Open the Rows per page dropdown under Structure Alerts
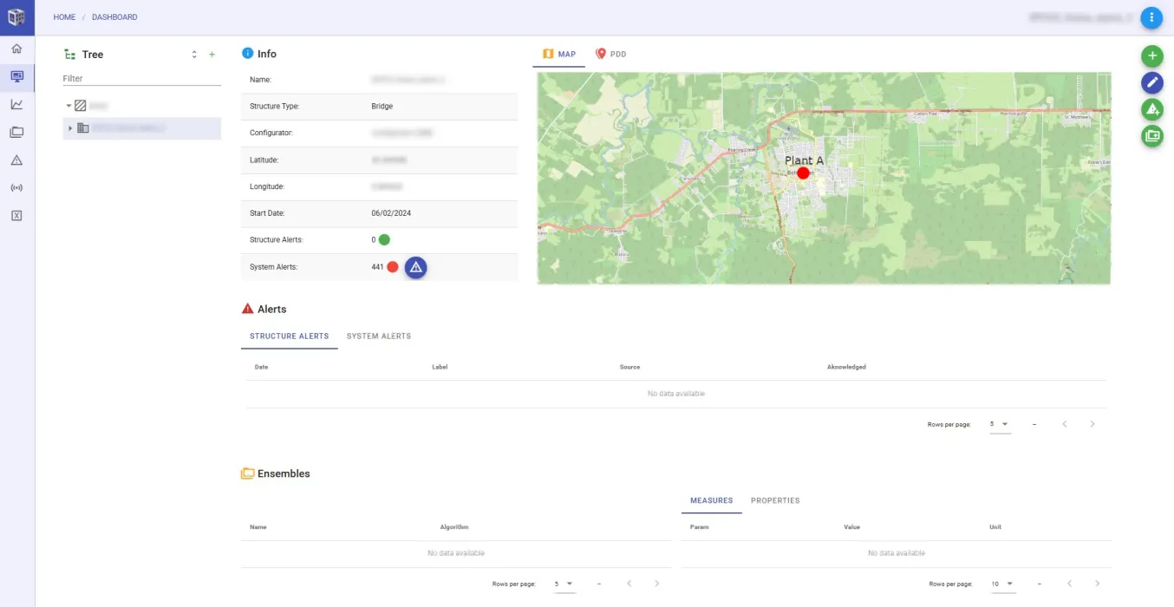Viewport: 1174px width, 607px height. tap(999, 424)
